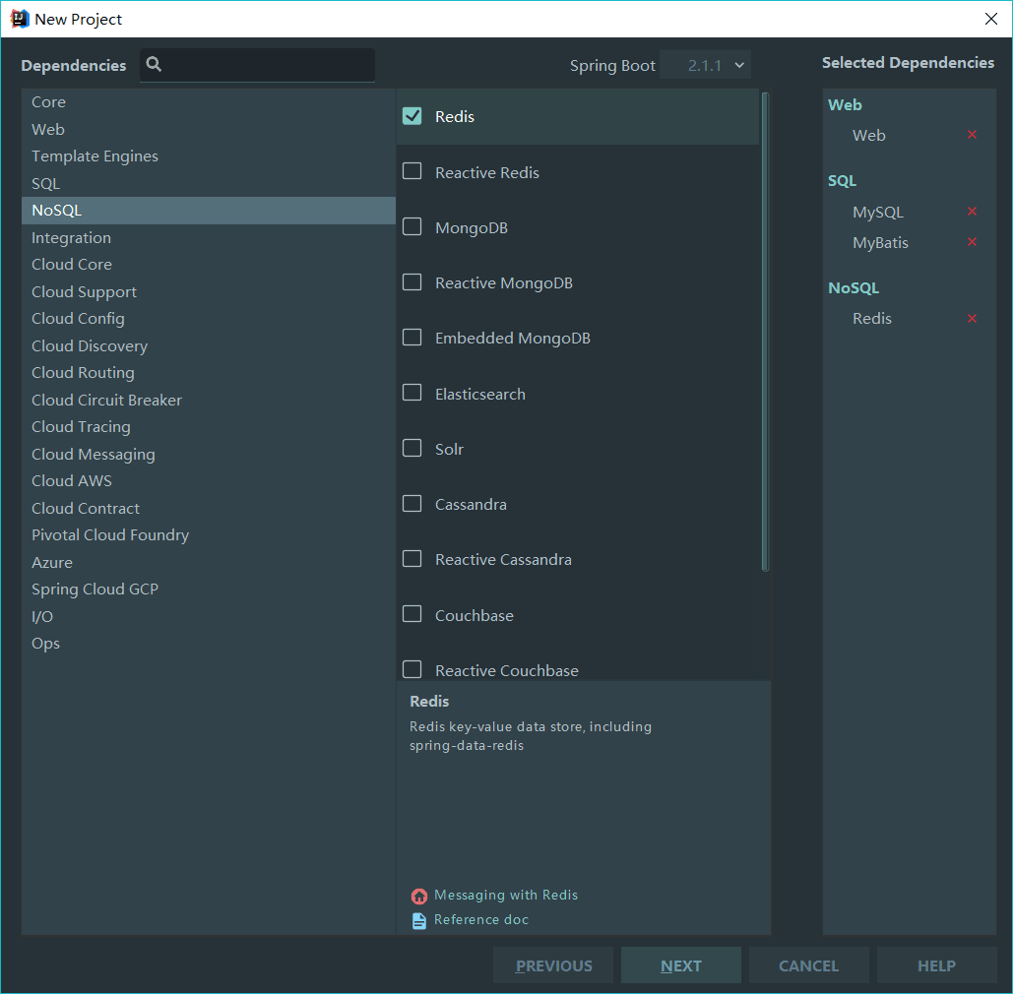This screenshot has height=994, width=1013.
Task: Click the NoSQL heading in Selected Dependencies
Action: tap(855, 288)
